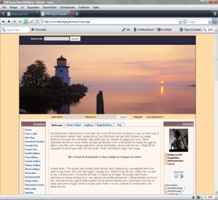The height and width of the screenshot is (200, 218).
Task: Click the black-and-white profile picture thumbnail
Action: point(178,140)
